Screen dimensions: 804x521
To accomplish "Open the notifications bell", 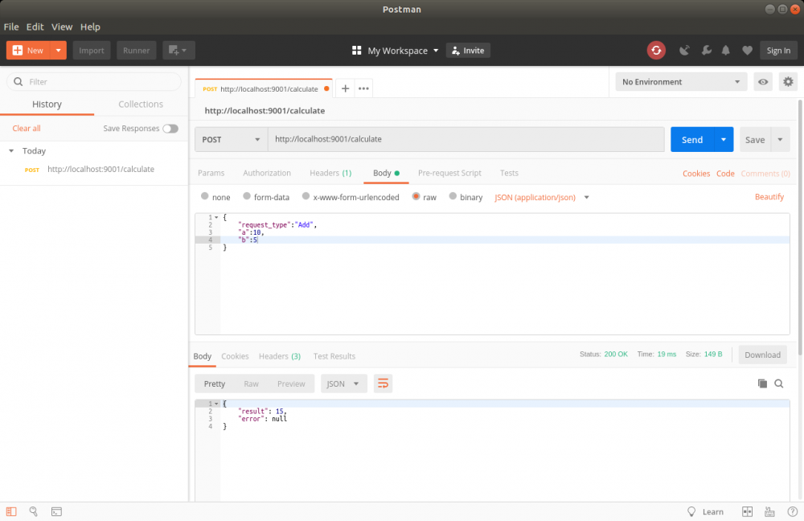I will click(x=725, y=51).
